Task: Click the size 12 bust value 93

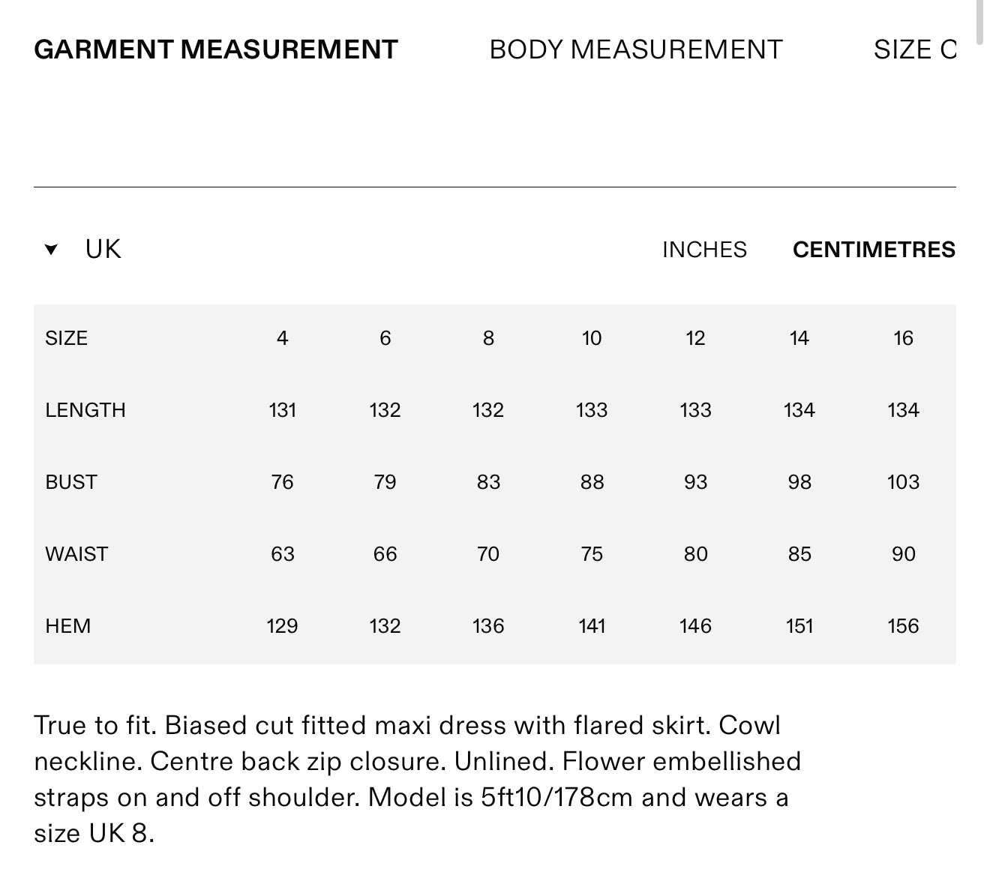Action: (695, 482)
